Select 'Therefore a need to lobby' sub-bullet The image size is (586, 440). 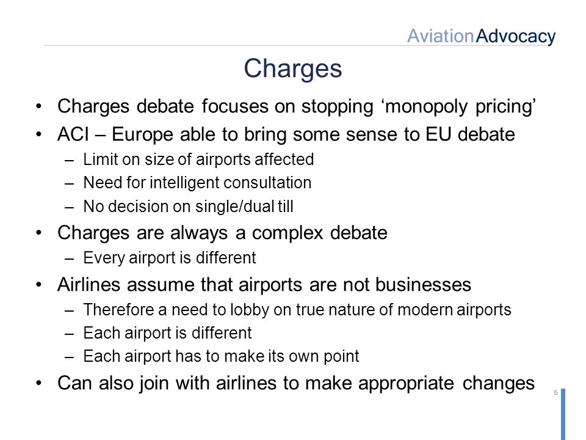click(x=297, y=310)
